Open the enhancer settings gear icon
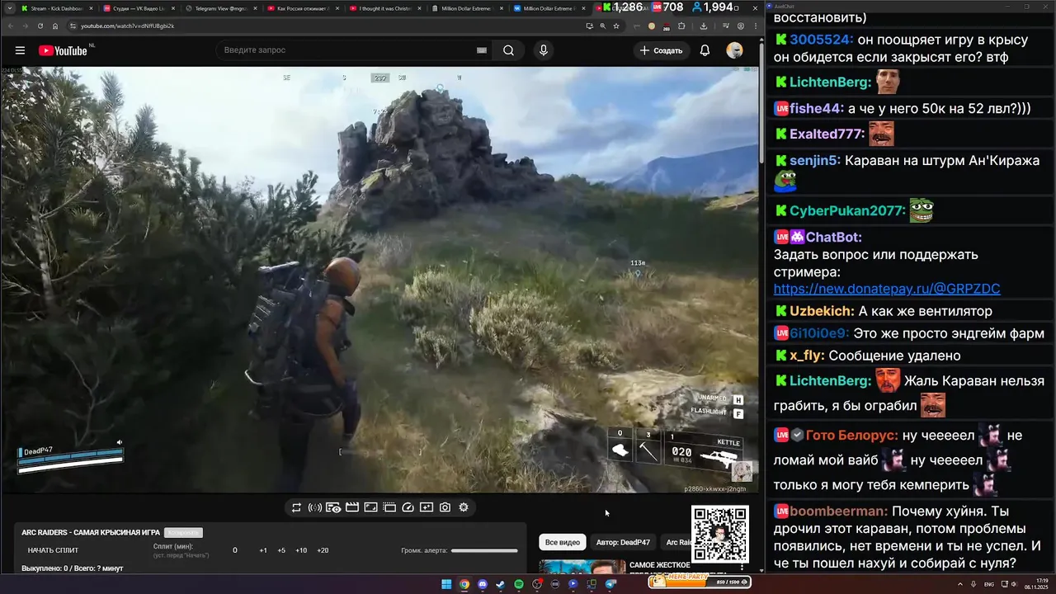 pos(464,507)
